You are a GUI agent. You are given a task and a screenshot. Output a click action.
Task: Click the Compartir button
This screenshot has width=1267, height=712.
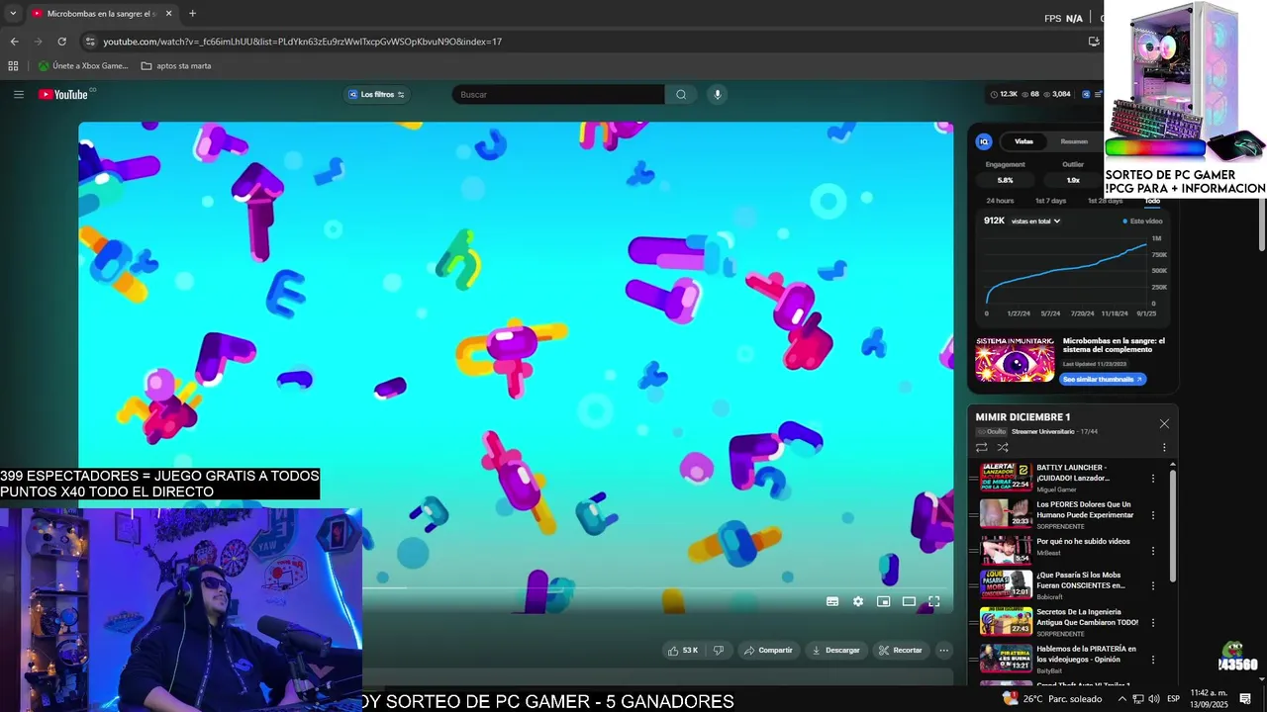coord(767,650)
